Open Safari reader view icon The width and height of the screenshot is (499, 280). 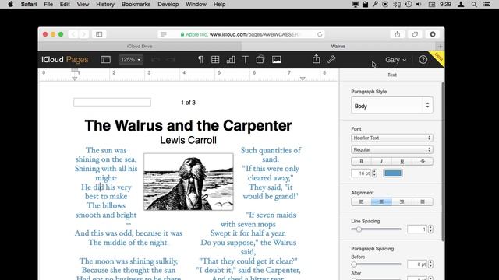click(x=164, y=34)
